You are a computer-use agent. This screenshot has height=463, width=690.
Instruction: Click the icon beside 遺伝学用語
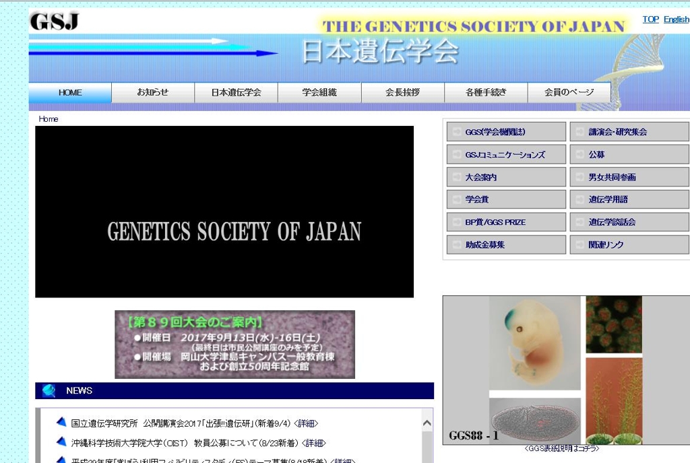[x=580, y=199]
